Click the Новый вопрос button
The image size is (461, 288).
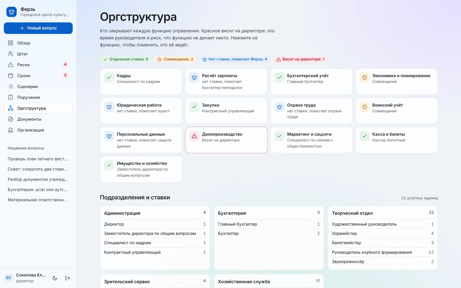tap(38, 28)
